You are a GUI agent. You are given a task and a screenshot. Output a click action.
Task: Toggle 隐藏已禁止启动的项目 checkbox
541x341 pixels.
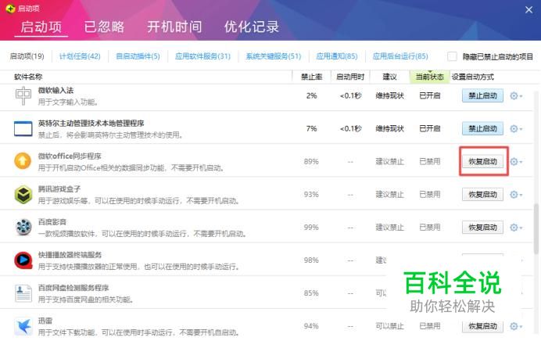point(452,56)
